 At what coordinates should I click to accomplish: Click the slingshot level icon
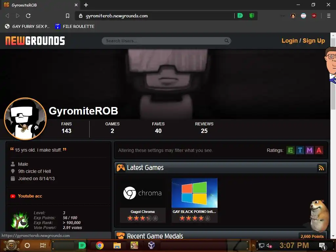click(x=20, y=220)
